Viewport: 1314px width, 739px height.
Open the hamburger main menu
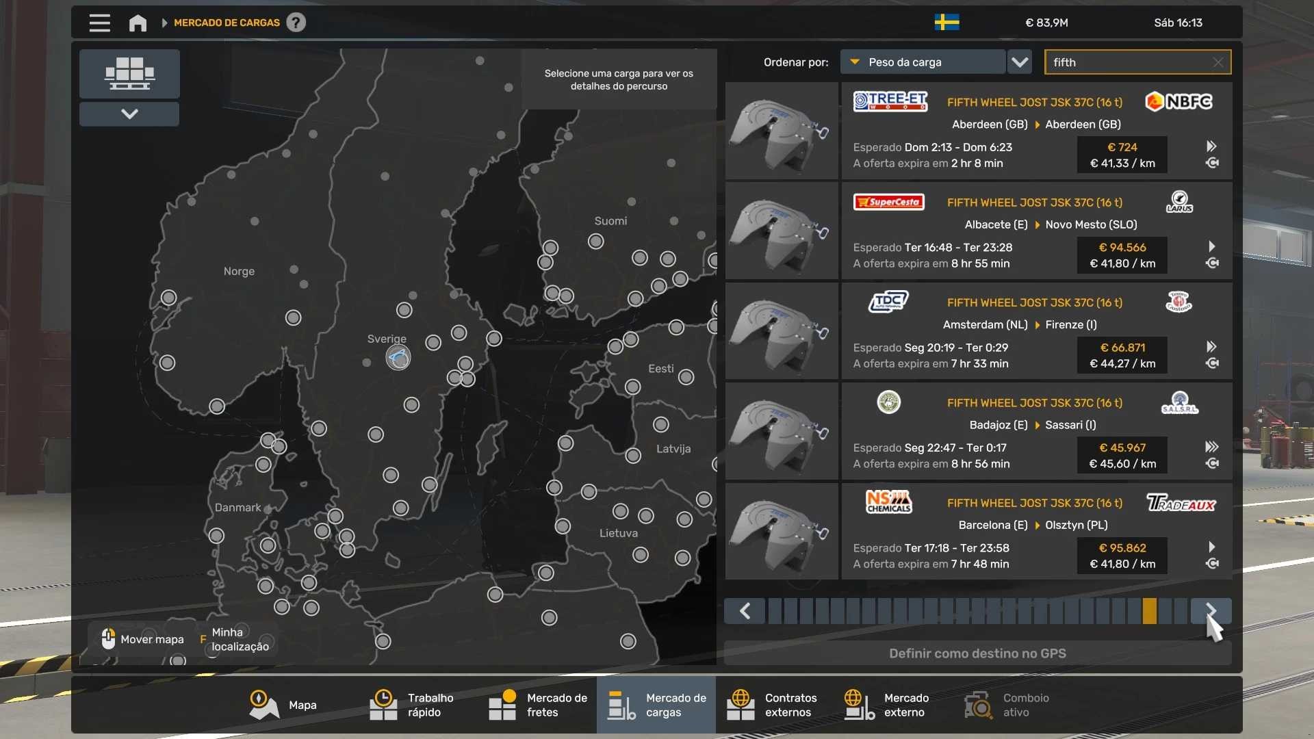click(x=100, y=23)
